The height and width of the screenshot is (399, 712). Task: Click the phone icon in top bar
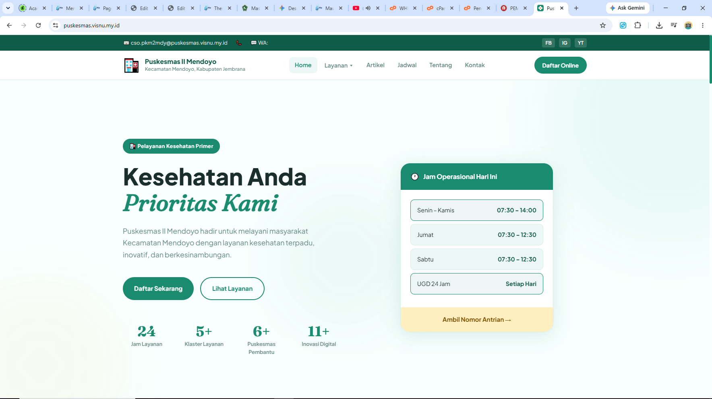(239, 43)
